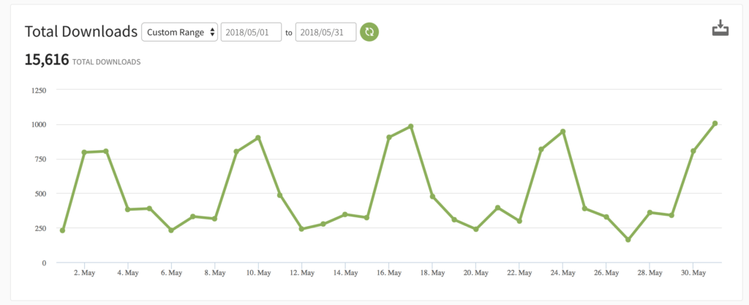Viewport: 749px width, 305px height.
Task: Click the 12 May data point
Action: click(301, 229)
